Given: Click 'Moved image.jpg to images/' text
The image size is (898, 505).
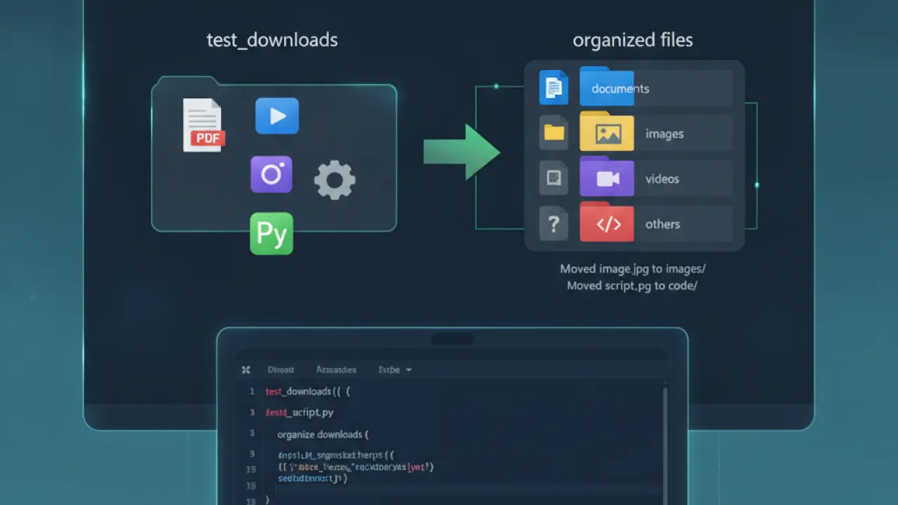Looking at the screenshot, I should [633, 269].
